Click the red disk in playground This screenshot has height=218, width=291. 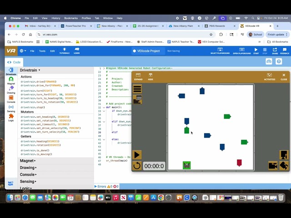239,163
